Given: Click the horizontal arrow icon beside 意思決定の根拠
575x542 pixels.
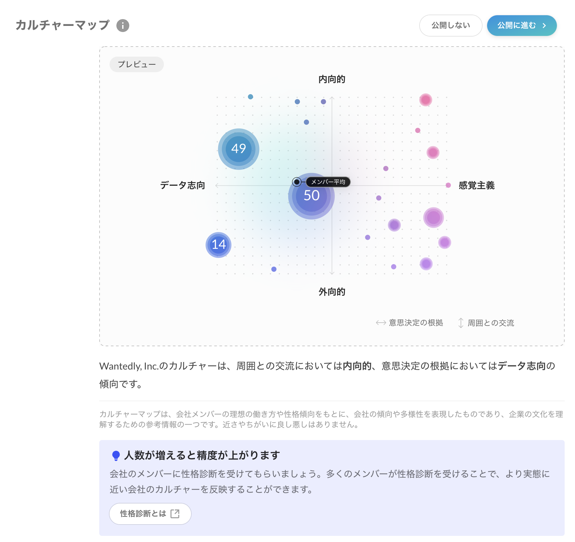Looking at the screenshot, I should pyautogui.click(x=381, y=323).
